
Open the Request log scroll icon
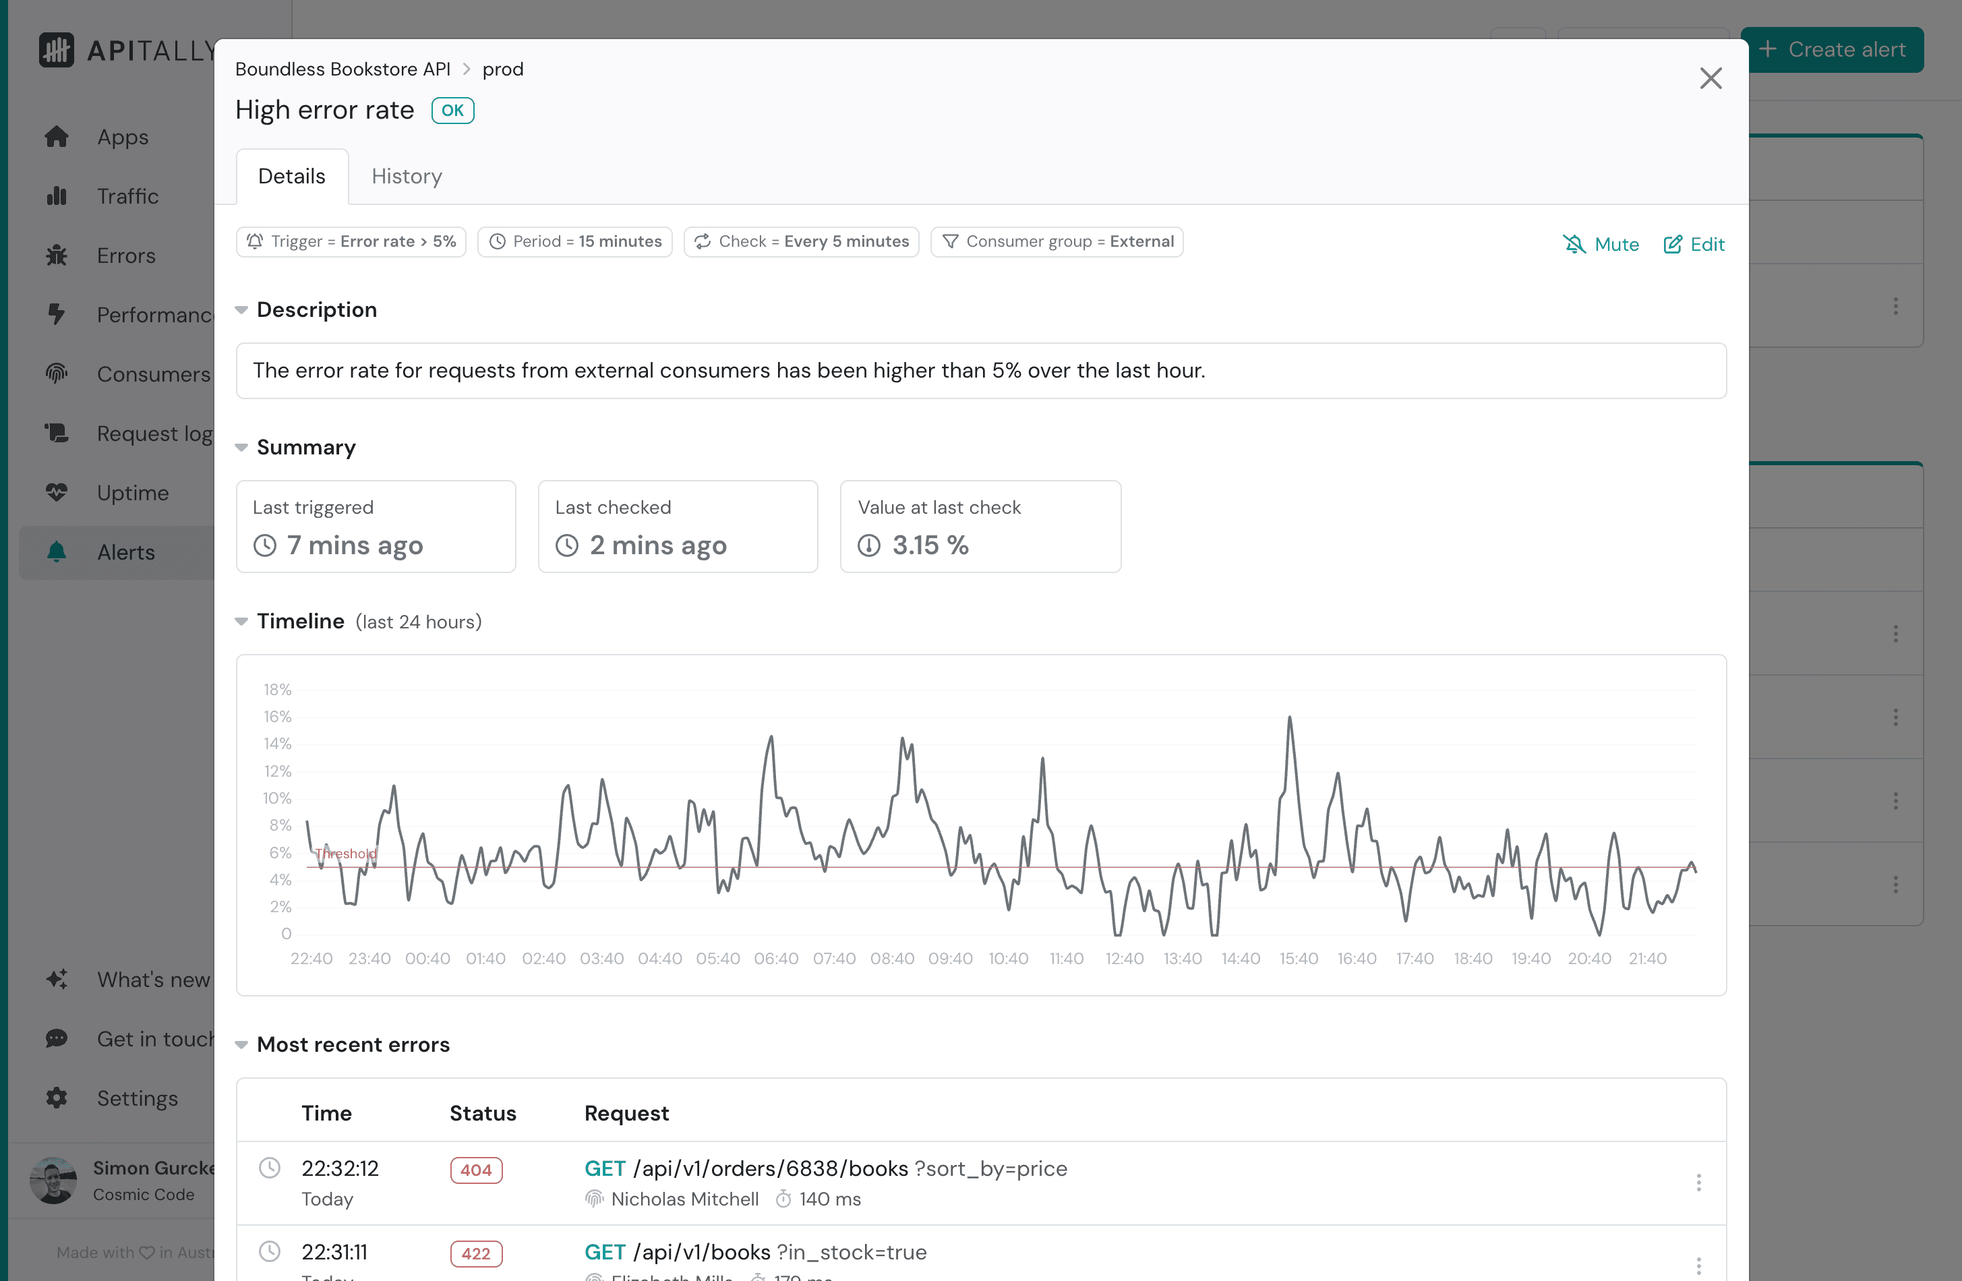[x=56, y=434]
